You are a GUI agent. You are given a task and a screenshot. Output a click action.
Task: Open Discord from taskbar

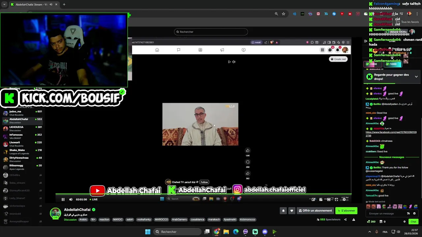click(265, 232)
